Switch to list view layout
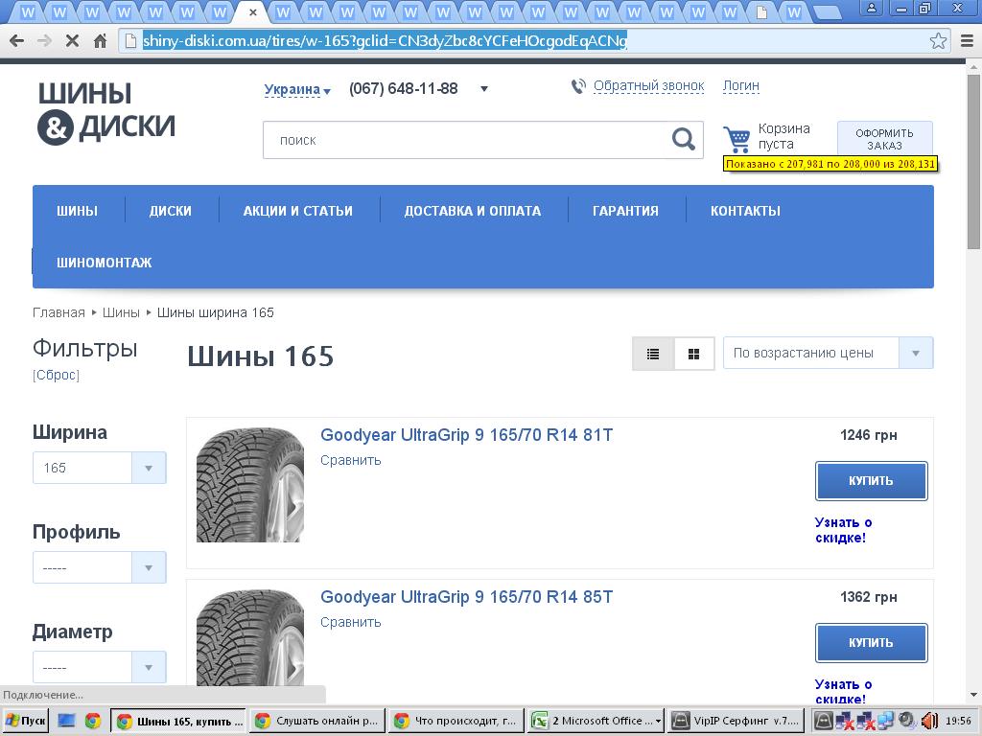982x736 pixels. (x=653, y=355)
